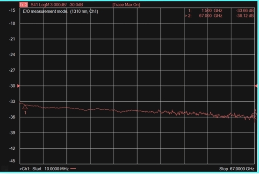The image size is (259, 174).
Task: Click the -24 Y-axis label
Action: pos(12,54)
